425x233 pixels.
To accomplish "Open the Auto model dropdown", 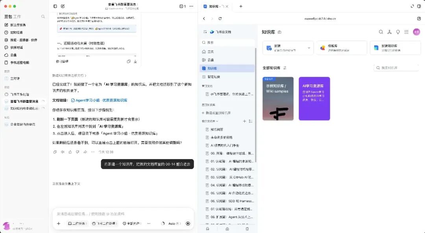I will pyautogui.click(x=175, y=224).
